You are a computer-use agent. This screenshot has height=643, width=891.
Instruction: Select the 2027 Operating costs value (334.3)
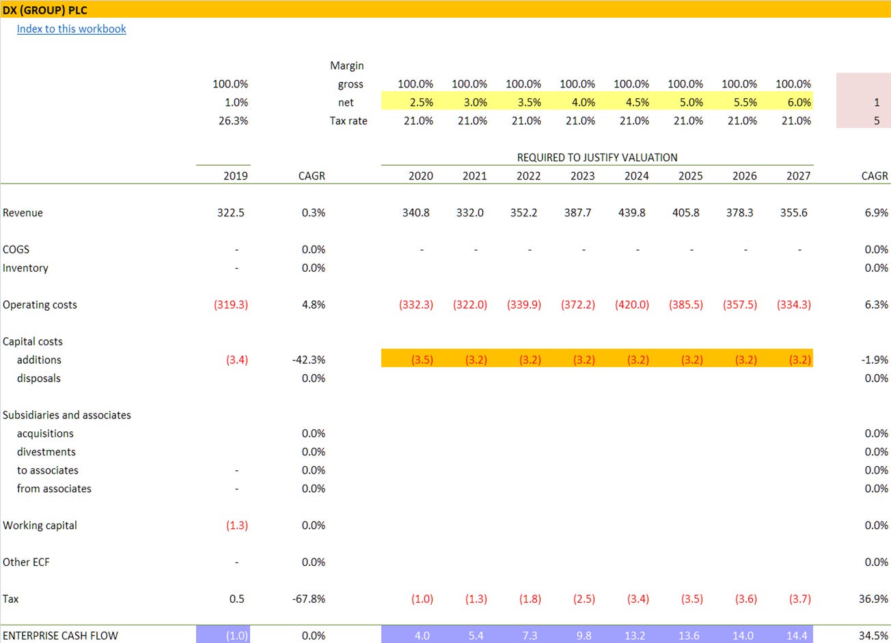[794, 304]
